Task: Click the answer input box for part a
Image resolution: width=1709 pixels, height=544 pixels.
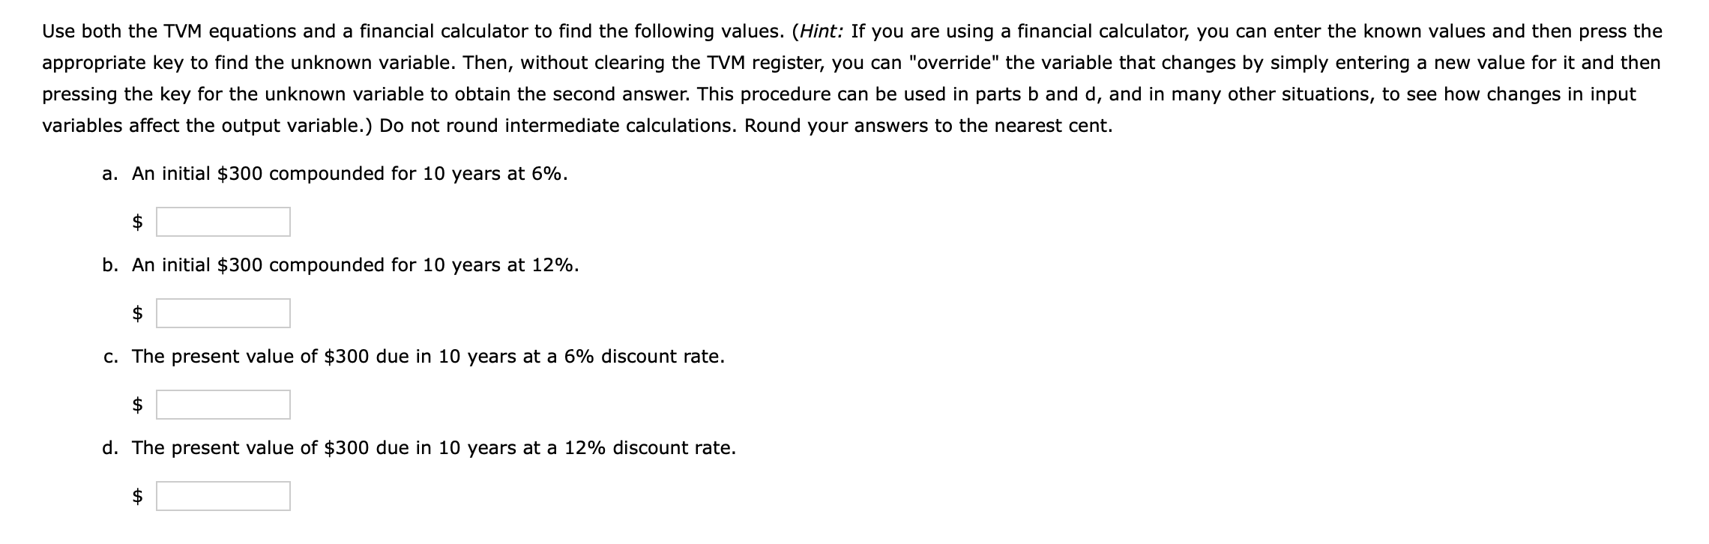Action: [x=223, y=221]
